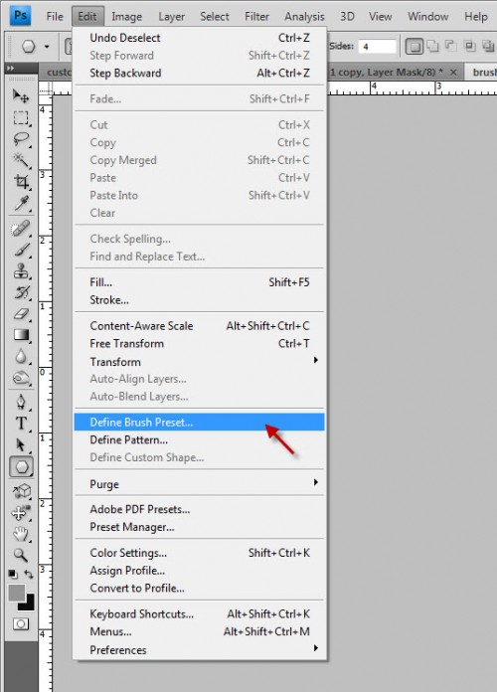Viewport: 497px width, 692px height.
Task: Select the Hand tool
Action: [20, 534]
